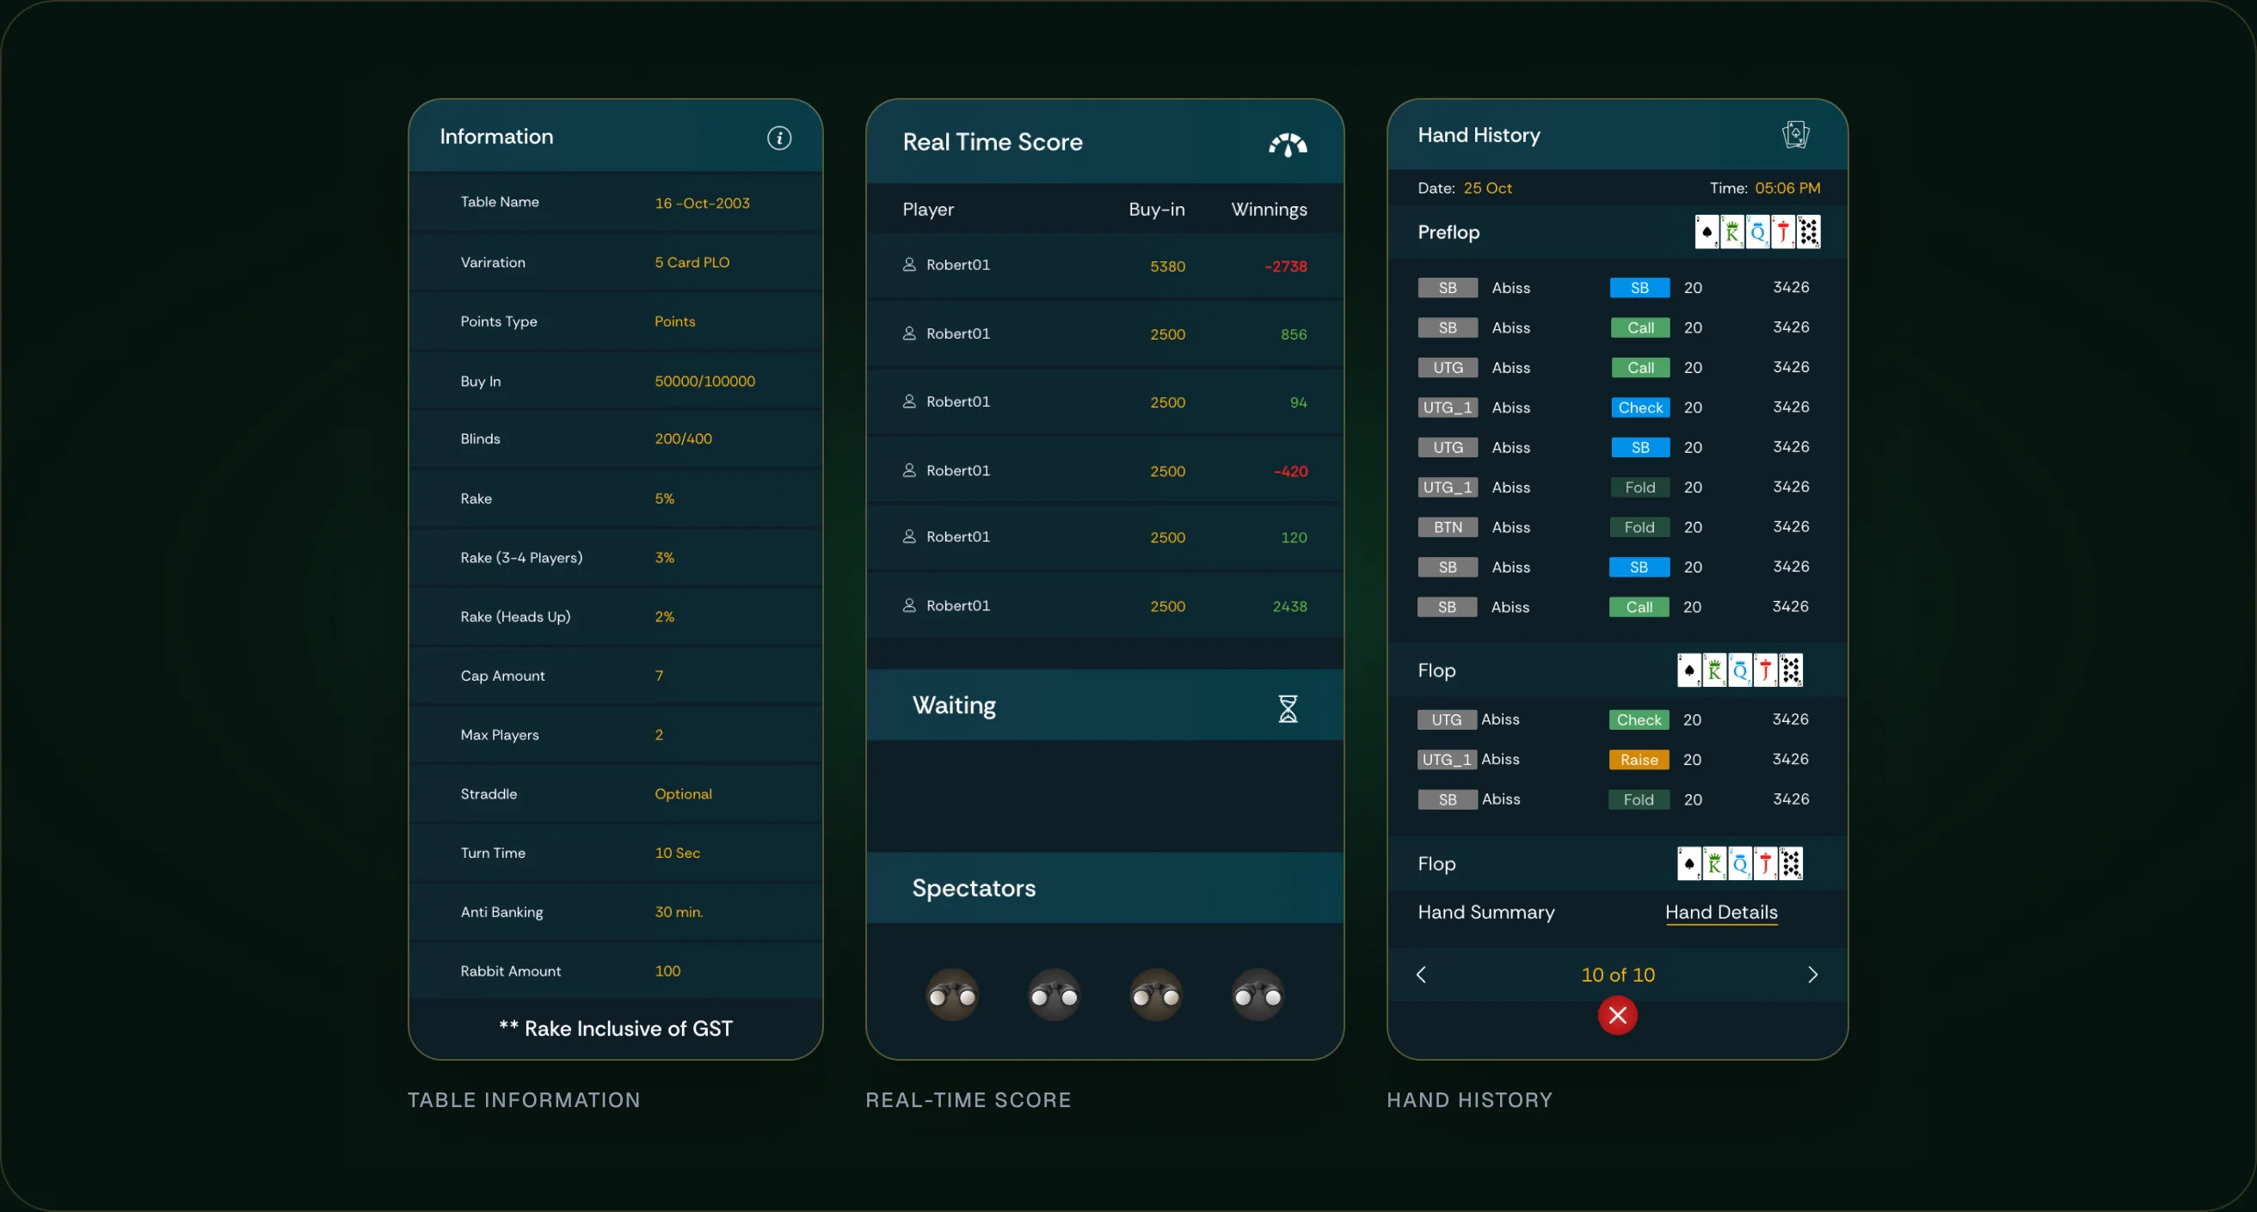2257x1212 pixels.
Task: Go to next hand using right chevron
Action: tap(1813, 975)
